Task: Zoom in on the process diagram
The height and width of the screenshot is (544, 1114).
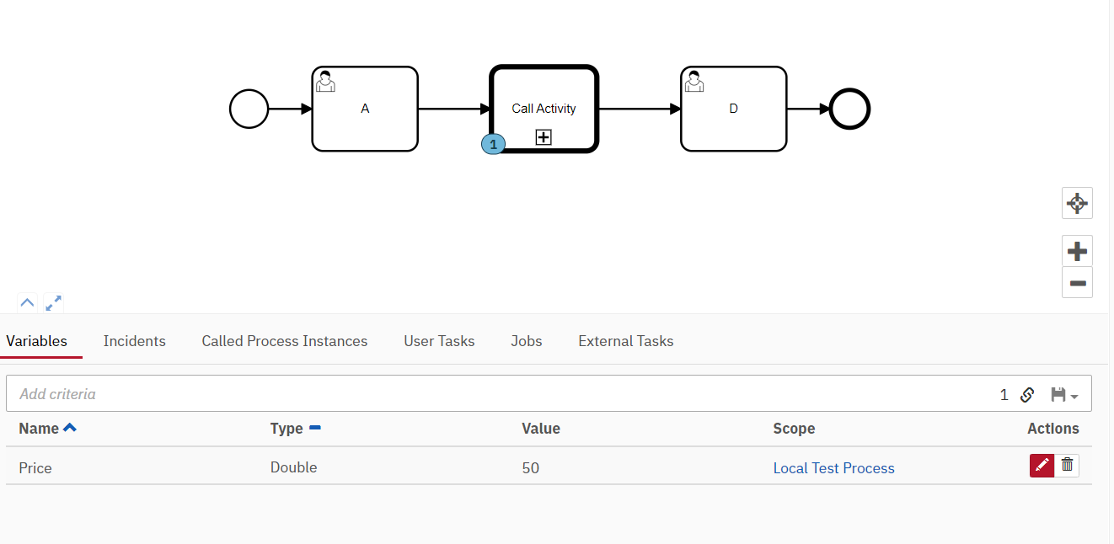Action: point(1077,250)
